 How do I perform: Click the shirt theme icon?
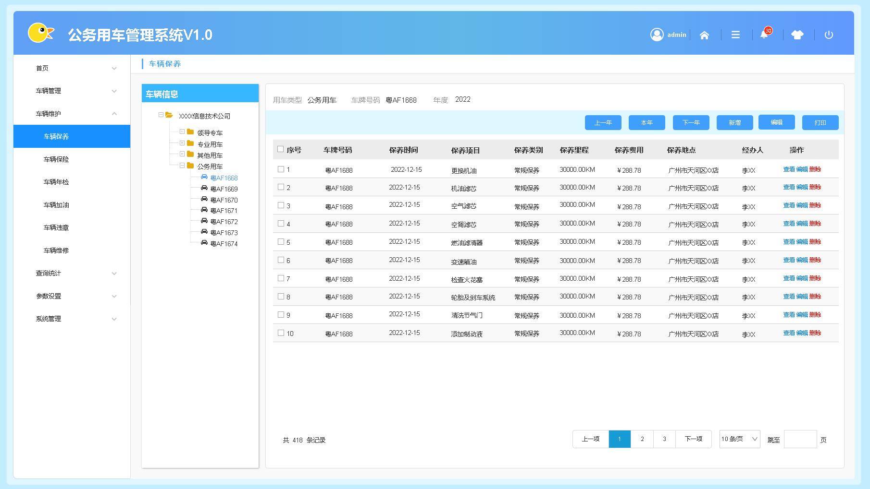(x=797, y=35)
